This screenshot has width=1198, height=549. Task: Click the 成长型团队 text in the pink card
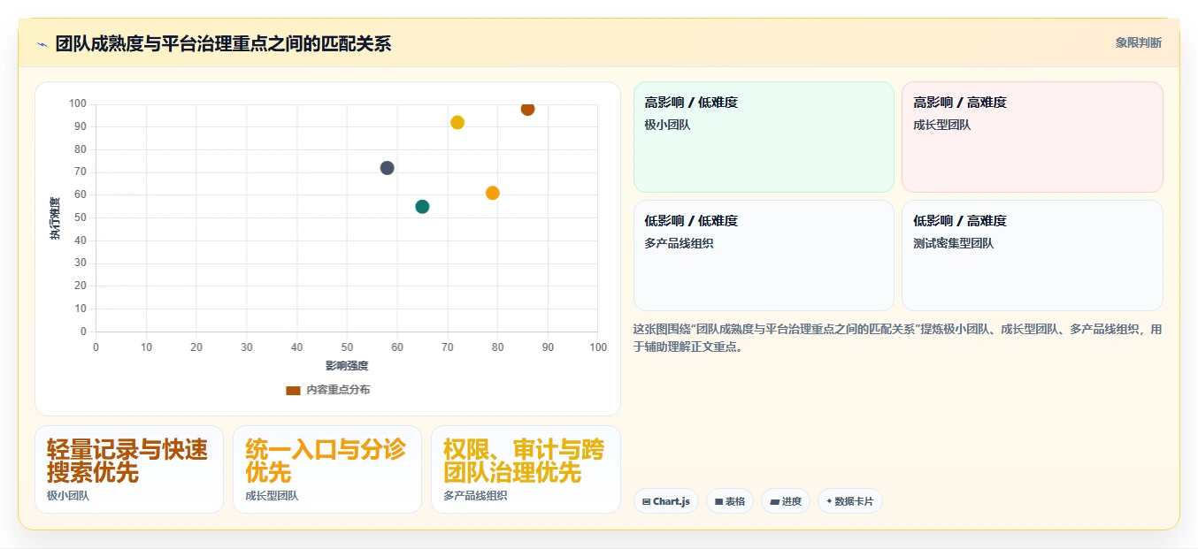[x=941, y=126]
